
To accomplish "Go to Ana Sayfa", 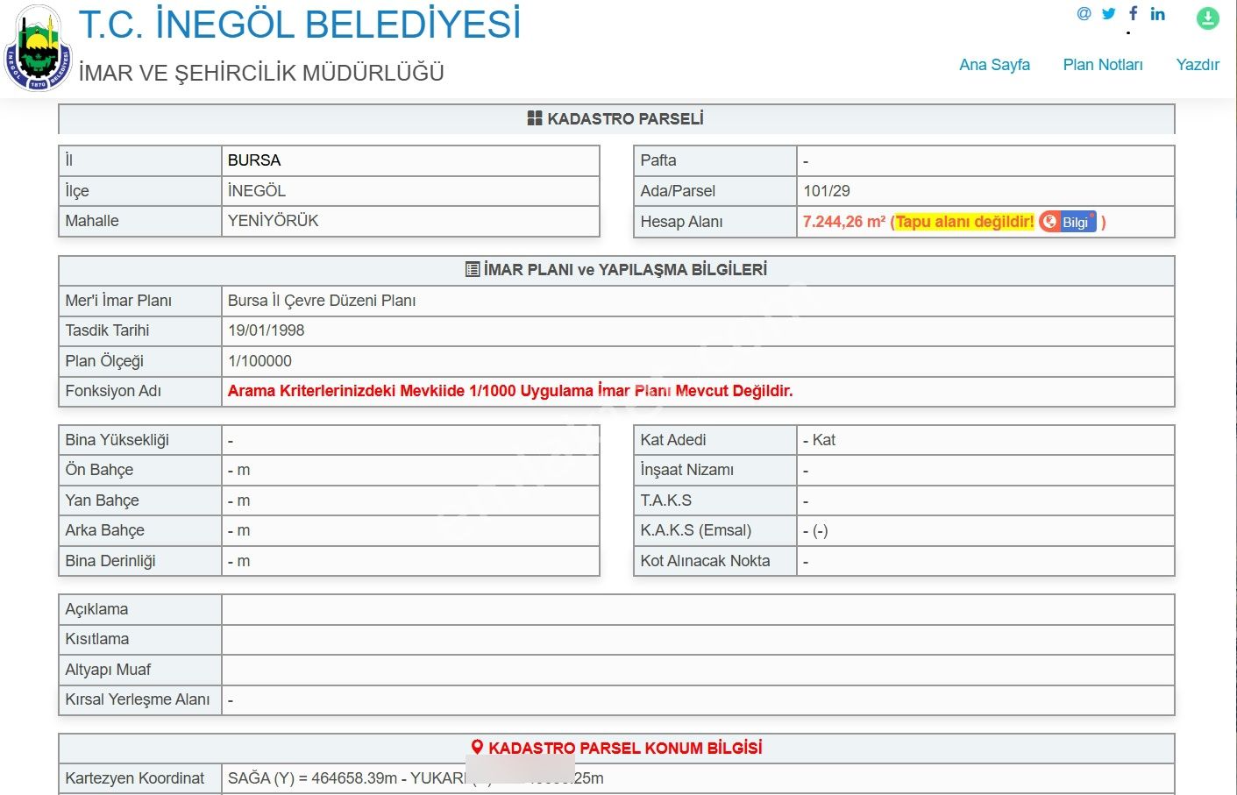I will point(994,65).
